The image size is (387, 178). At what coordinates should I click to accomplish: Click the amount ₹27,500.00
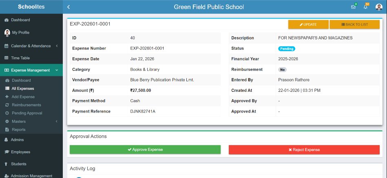[x=141, y=91]
